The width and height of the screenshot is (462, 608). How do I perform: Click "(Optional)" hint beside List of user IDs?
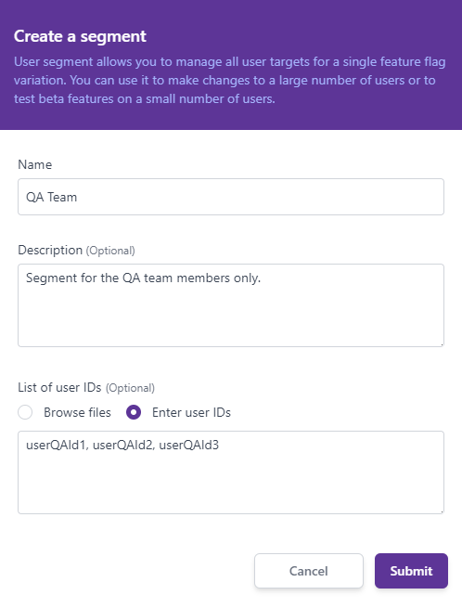(130, 388)
